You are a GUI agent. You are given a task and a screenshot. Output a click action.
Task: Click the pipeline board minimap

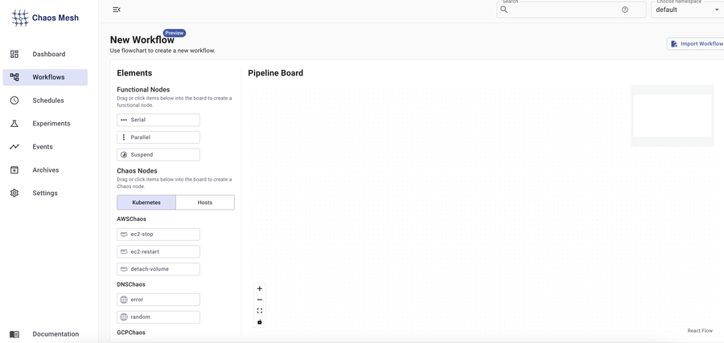pyautogui.click(x=673, y=116)
